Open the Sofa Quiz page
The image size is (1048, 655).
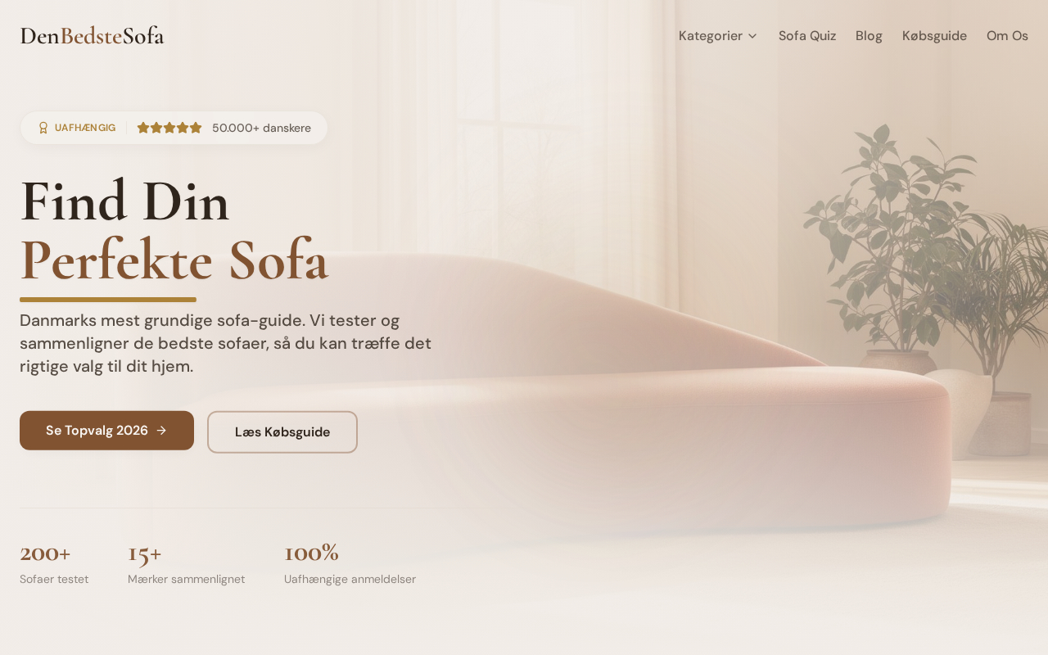807,36
